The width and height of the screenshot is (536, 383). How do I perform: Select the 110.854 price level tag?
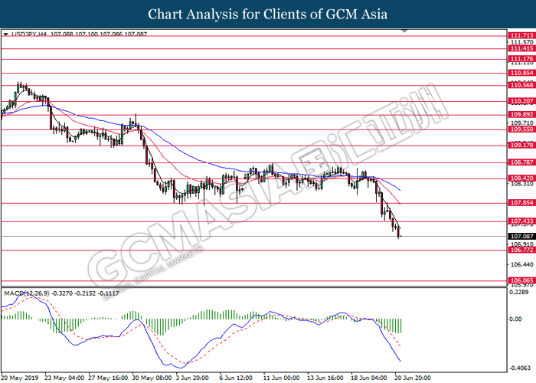click(521, 74)
